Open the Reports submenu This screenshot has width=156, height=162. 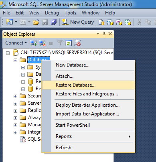tap(88, 136)
